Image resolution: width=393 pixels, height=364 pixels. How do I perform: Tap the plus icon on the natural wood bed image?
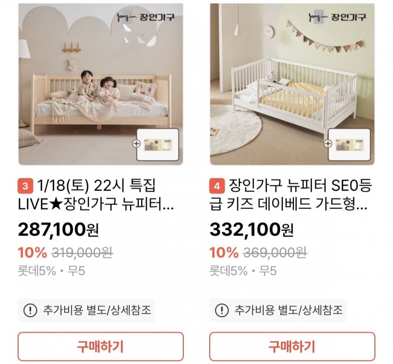(x=135, y=143)
